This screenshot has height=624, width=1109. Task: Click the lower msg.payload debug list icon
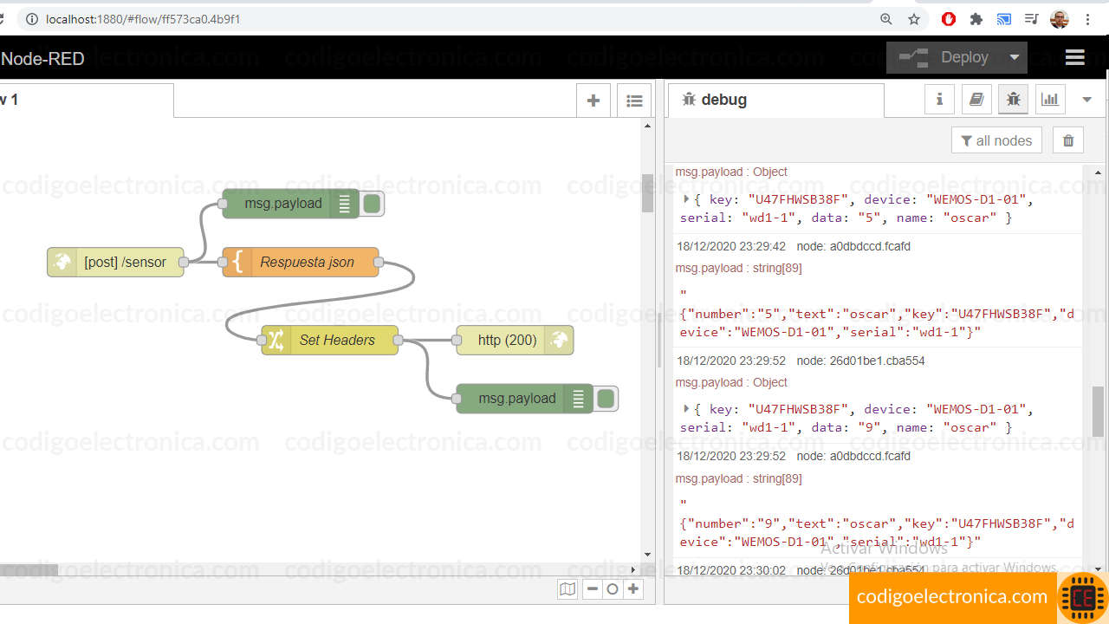tap(579, 399)
